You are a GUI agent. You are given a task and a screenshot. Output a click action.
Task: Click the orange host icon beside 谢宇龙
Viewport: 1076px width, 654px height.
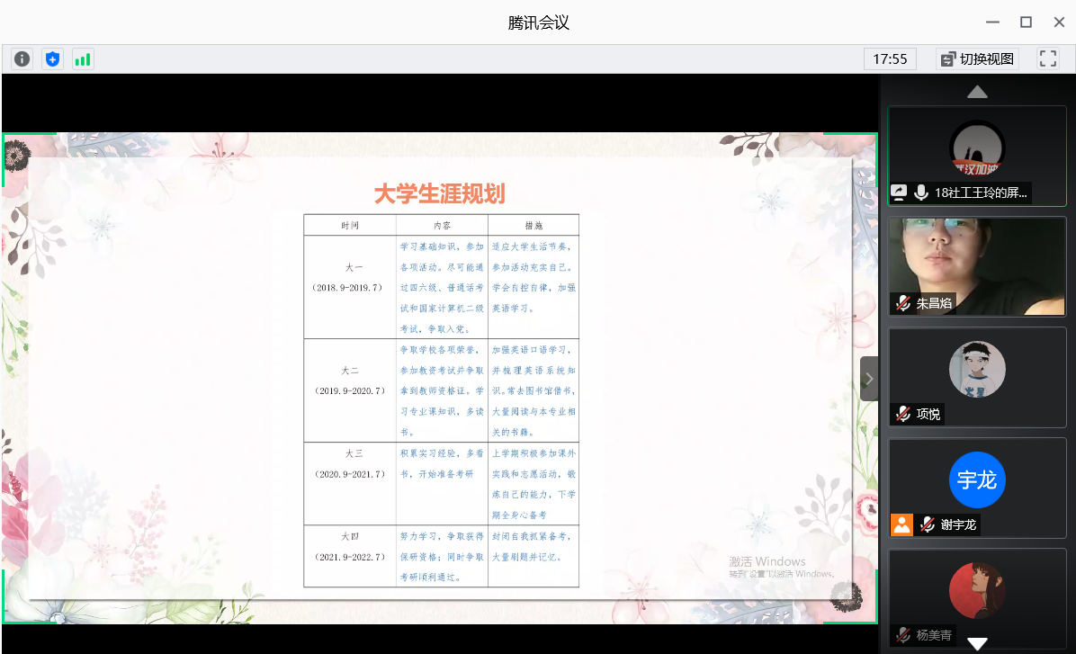coord(901,524)
